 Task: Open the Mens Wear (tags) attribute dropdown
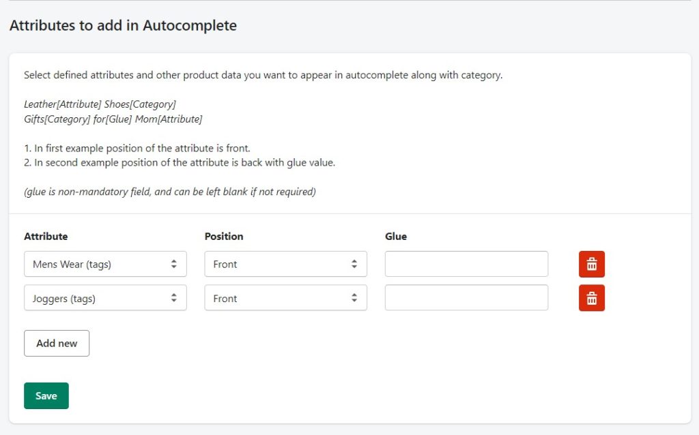(x=105, y=264)
